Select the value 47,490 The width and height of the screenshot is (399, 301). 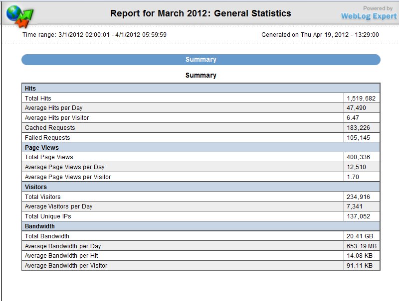pos(356,108)
